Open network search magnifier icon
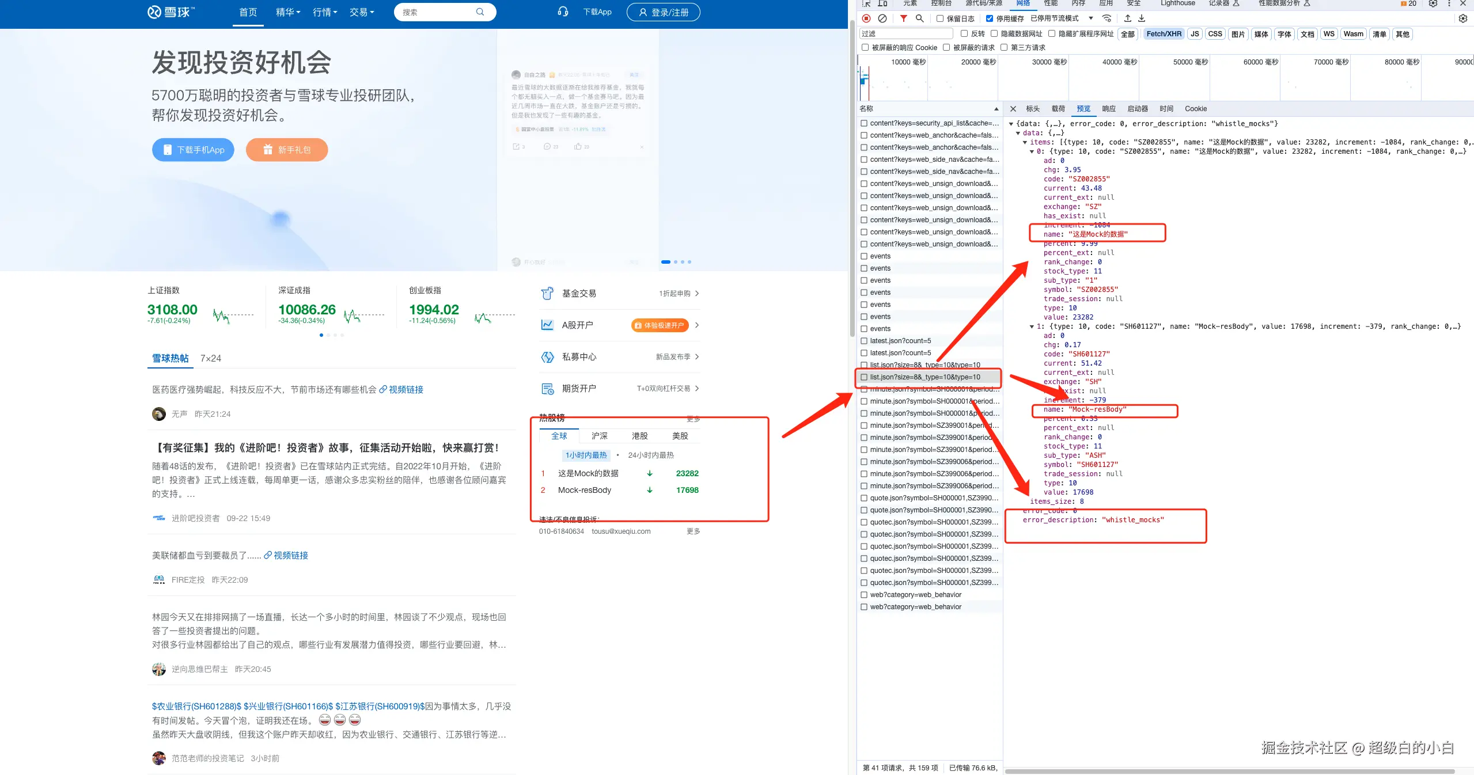 point(920,18)
